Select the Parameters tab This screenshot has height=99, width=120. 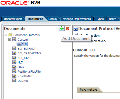(x=89, y=90)
